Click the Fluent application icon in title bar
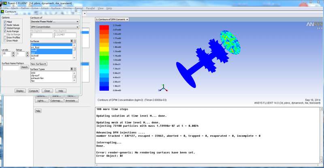The image size is (324, 168). 5,3
